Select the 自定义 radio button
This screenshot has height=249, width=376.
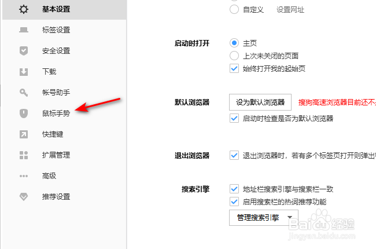(234, 10)
